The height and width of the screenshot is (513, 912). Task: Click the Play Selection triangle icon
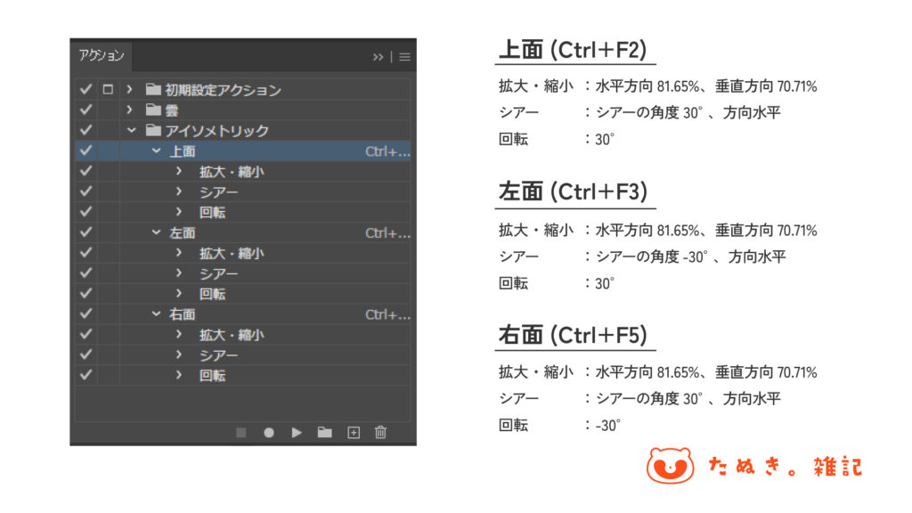[297, 432]
